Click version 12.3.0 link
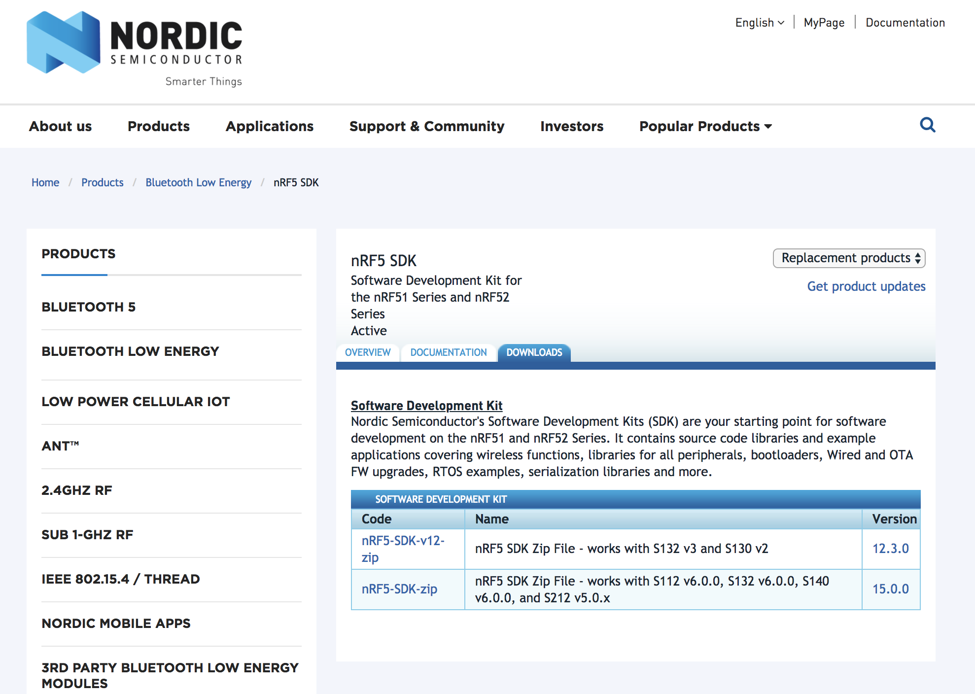 [890, 549]
